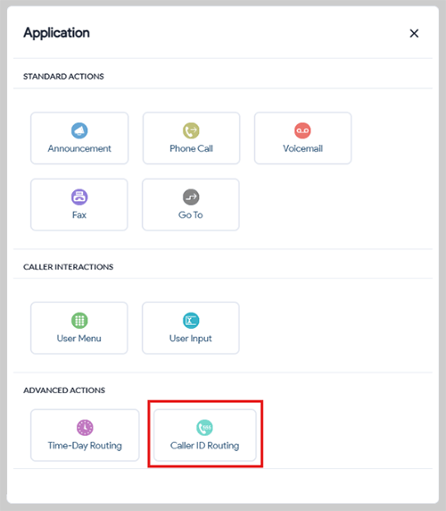Image resolution: width=446 pixels, height=511 pixels.
Task: Click the purple Fax machine icon
Action: tap(79, 197)
